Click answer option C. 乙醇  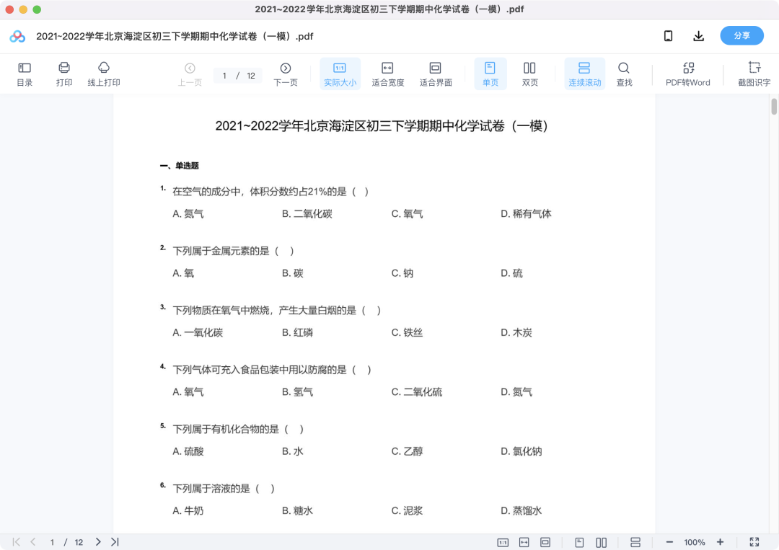(x=407, y=451)
